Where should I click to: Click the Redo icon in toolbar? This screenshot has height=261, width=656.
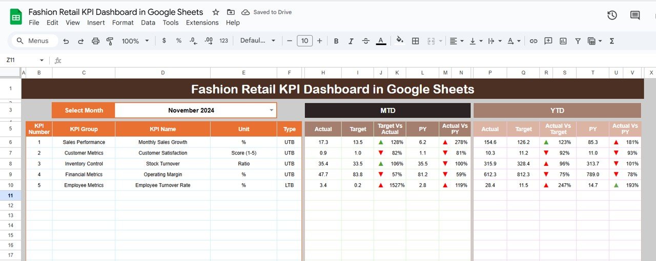tap(81, 41)
